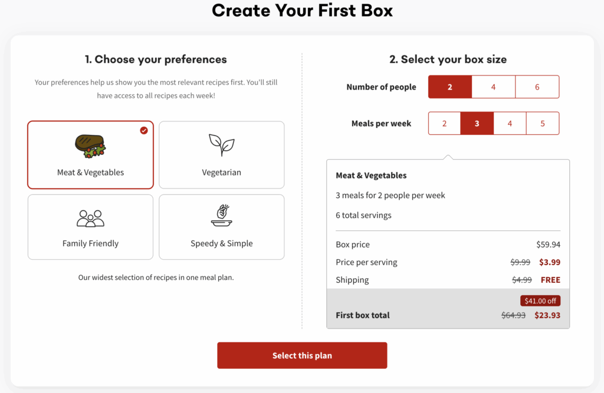Click the Price per serving label
The height and width of the screenshot is (393, 604).
tap(366, 262)
